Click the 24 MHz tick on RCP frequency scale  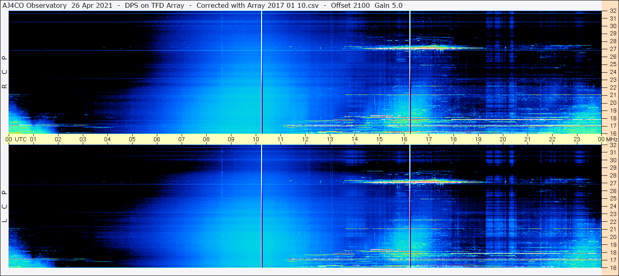[x=613, y=72]
